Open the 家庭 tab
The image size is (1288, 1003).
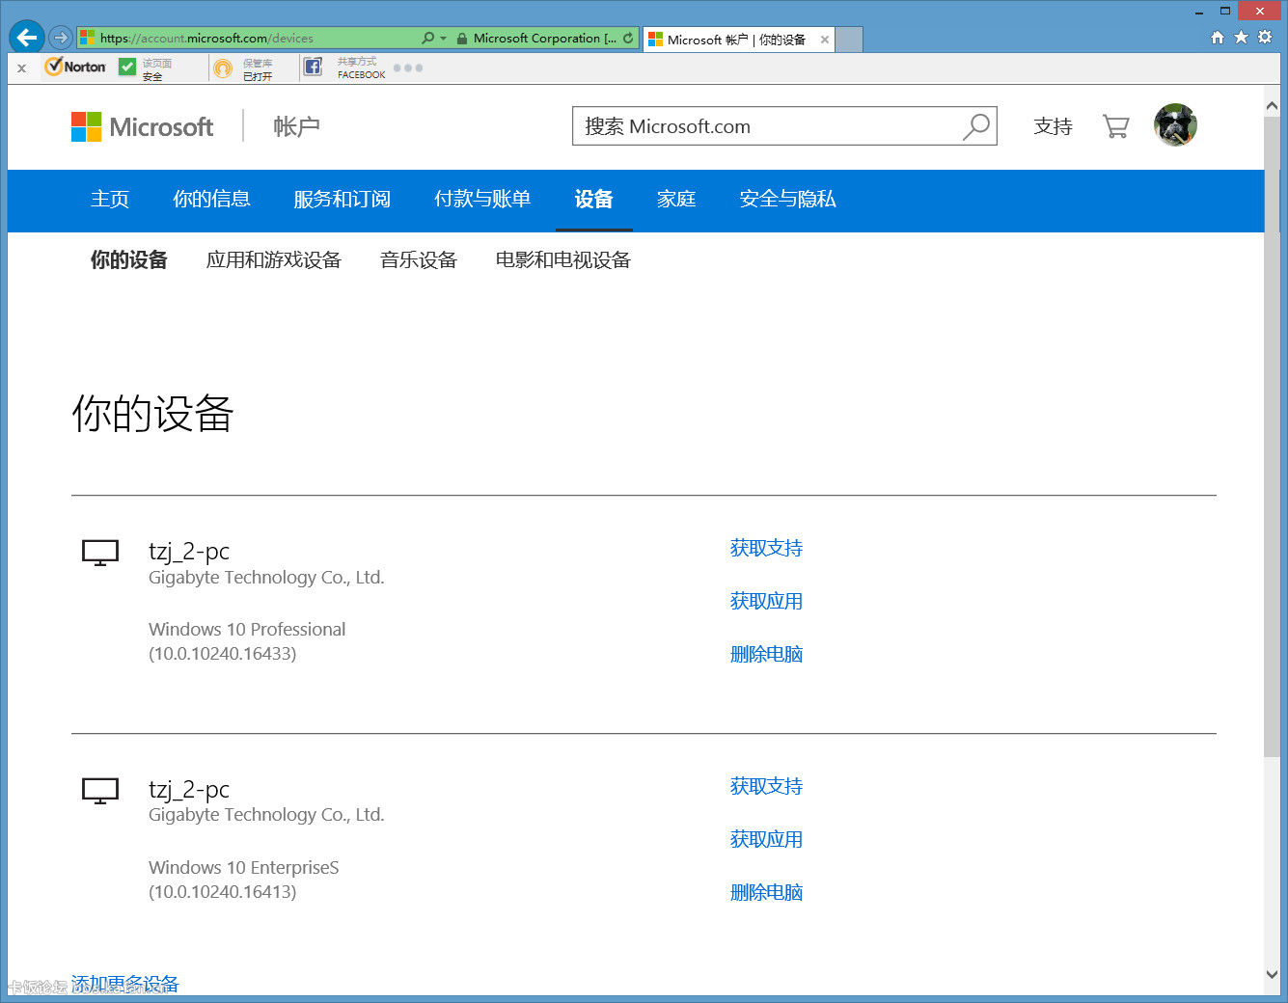tap(676, 199)
